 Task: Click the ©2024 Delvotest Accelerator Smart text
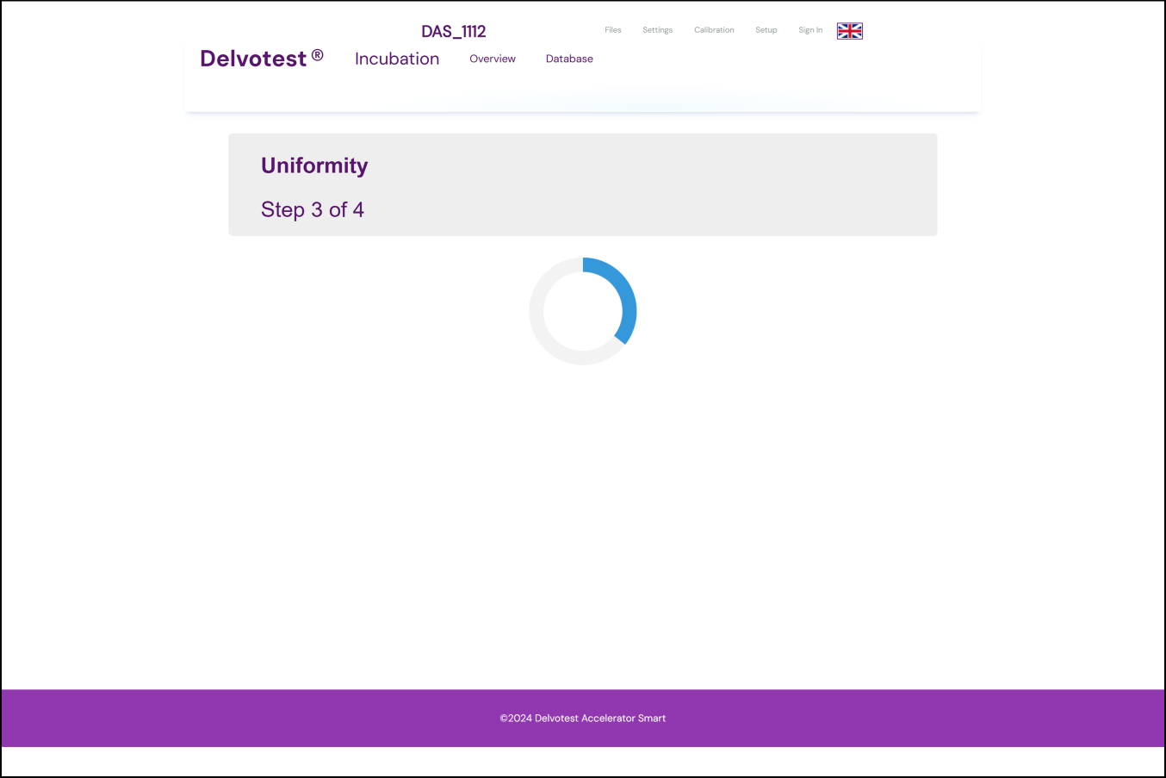click(x=582, y=718)
